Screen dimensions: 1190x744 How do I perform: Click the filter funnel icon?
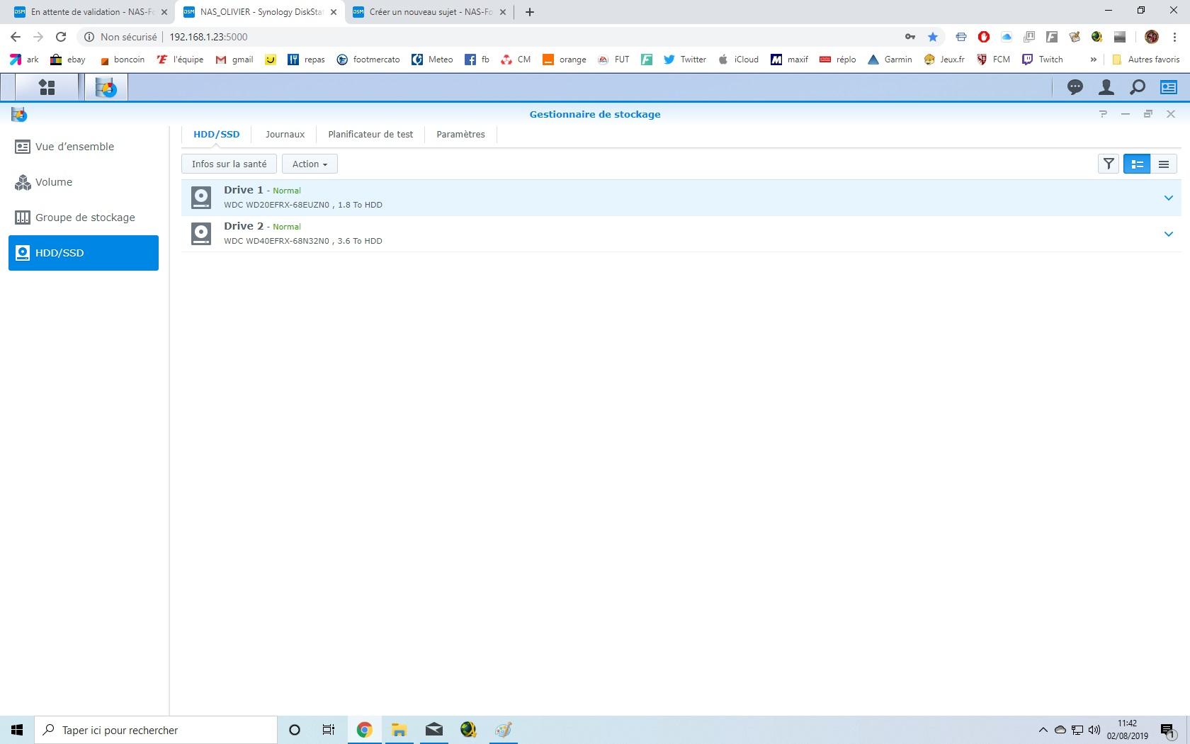1109,164
